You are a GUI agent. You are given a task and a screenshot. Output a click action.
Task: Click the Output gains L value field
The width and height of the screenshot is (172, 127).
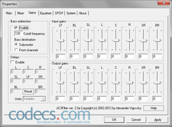[102, 99]
